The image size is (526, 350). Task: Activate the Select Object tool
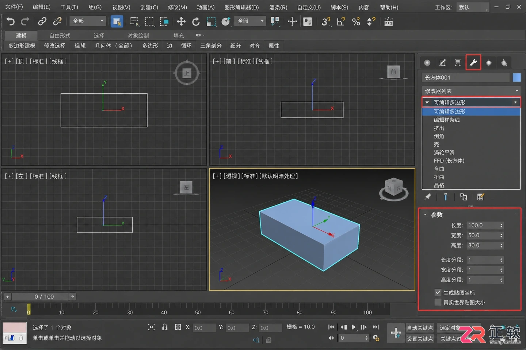tap(117, 22)
